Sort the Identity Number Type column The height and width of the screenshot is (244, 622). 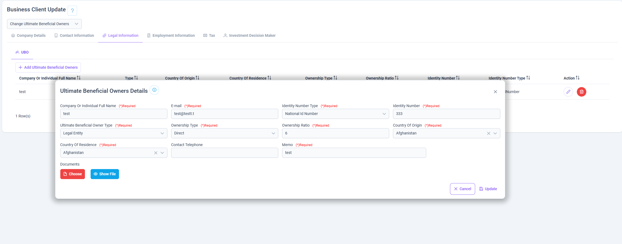click(528, 78)
